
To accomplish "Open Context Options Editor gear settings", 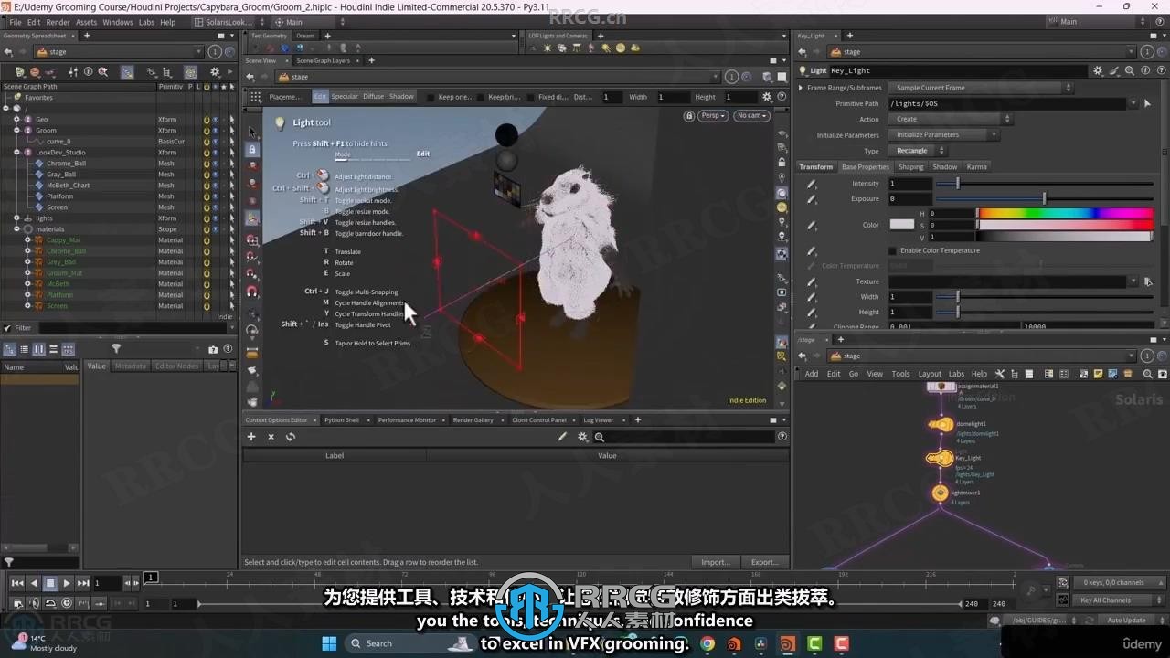I will coord(582,437).
